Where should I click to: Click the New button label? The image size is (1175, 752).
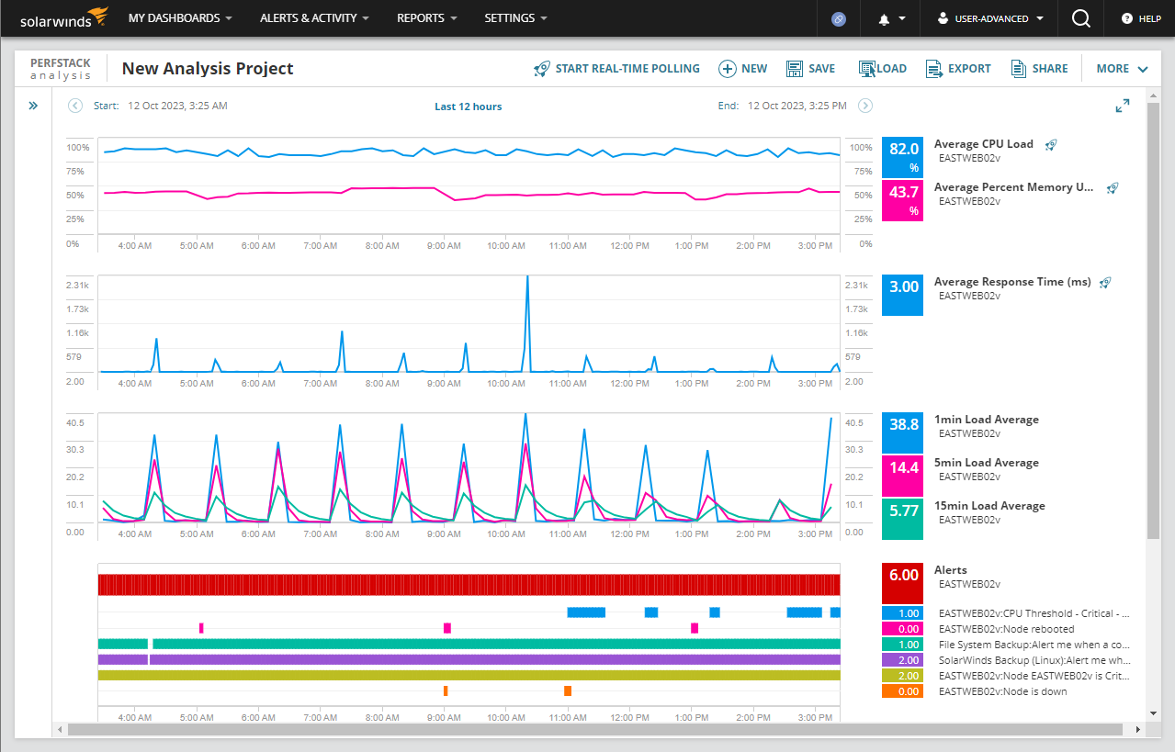[x=754, y=69]
